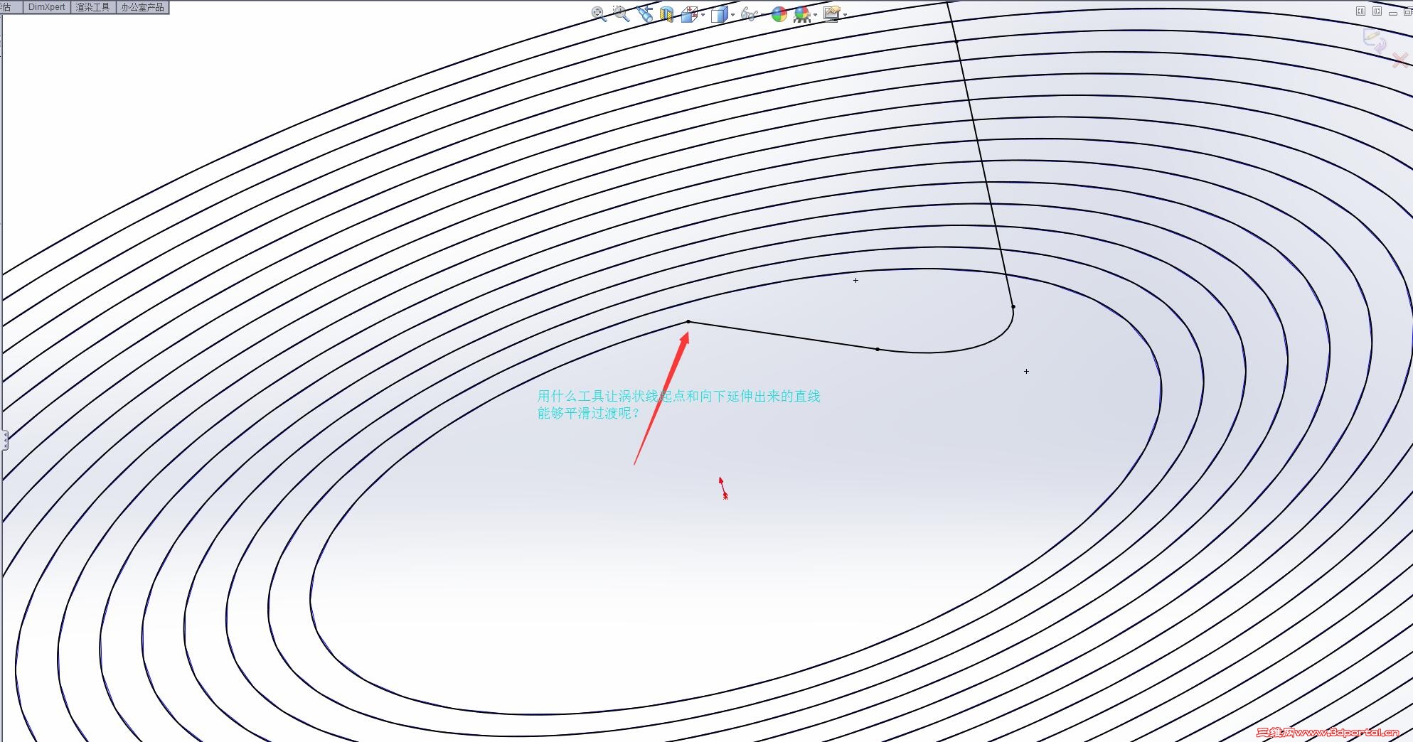Return to the Previous View
The image size is (1413, 742).
pyautogui.click(x=645, y=14)
